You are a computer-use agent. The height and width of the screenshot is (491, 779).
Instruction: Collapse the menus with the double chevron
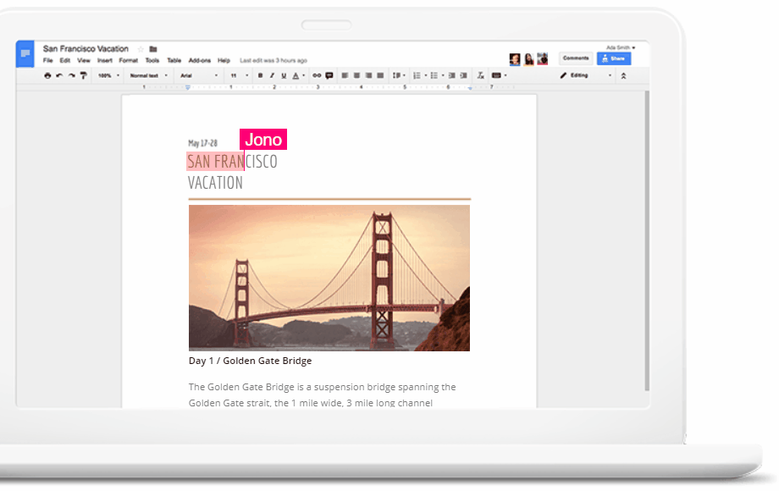(624, 75)
